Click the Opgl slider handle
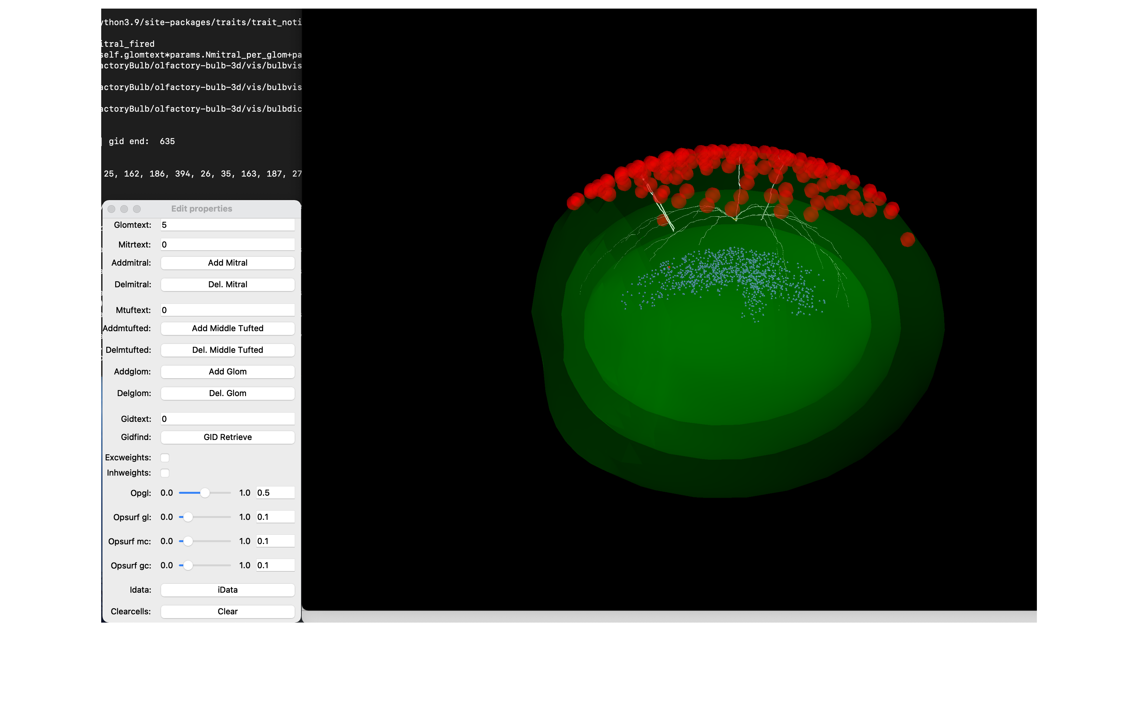 click(204, 493)
